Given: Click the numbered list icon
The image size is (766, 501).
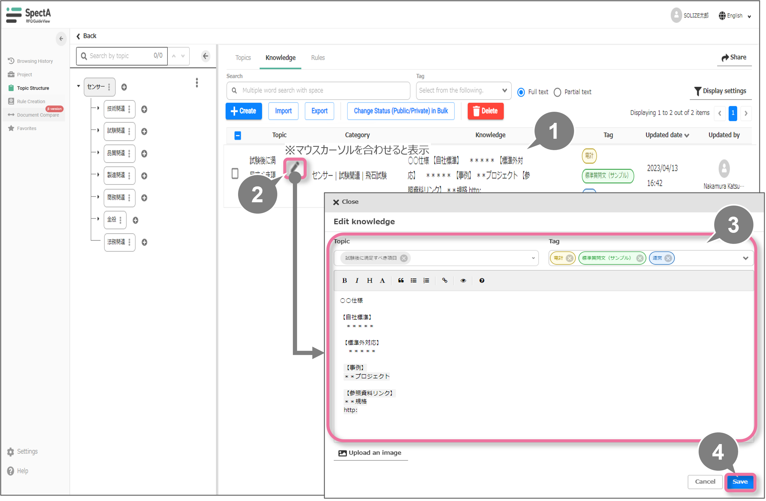Looking at the screenshot, I should click(x=426, y=280).
